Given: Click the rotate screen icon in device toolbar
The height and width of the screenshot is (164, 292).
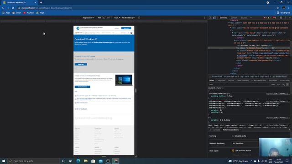Looking at the screenshot, I should tap(139, 18).
